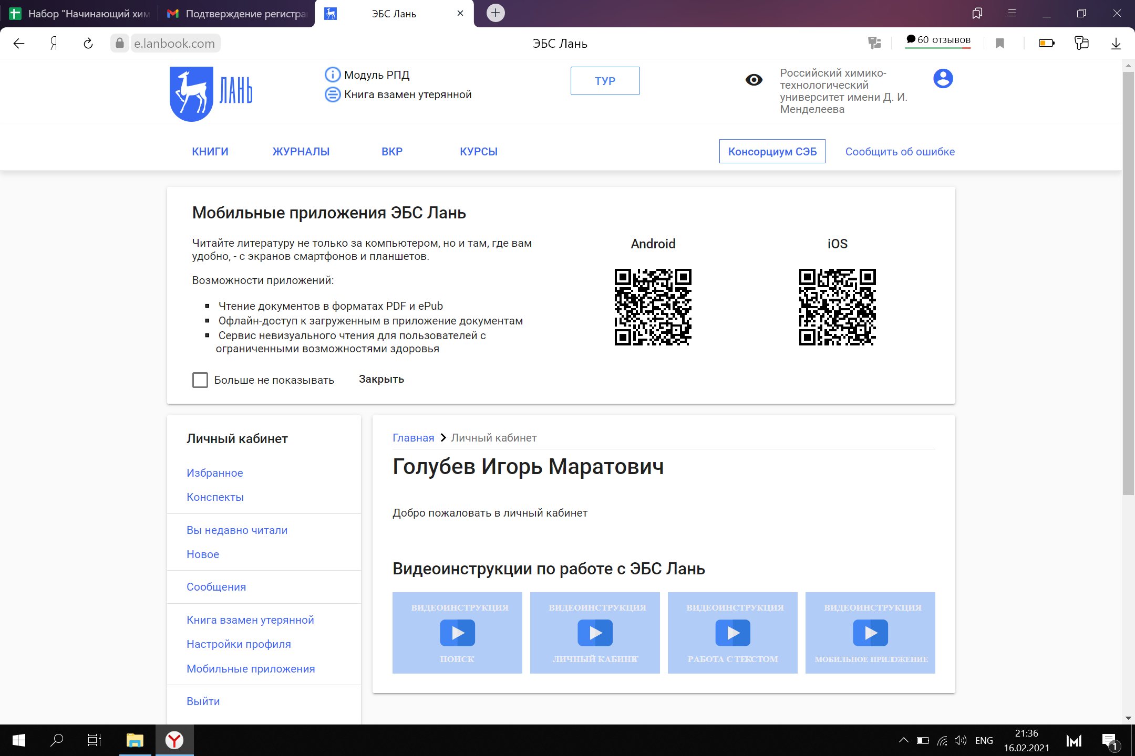Click Выйти to log out
Viewport: 1135px width, 756px height.
point(203,701)
